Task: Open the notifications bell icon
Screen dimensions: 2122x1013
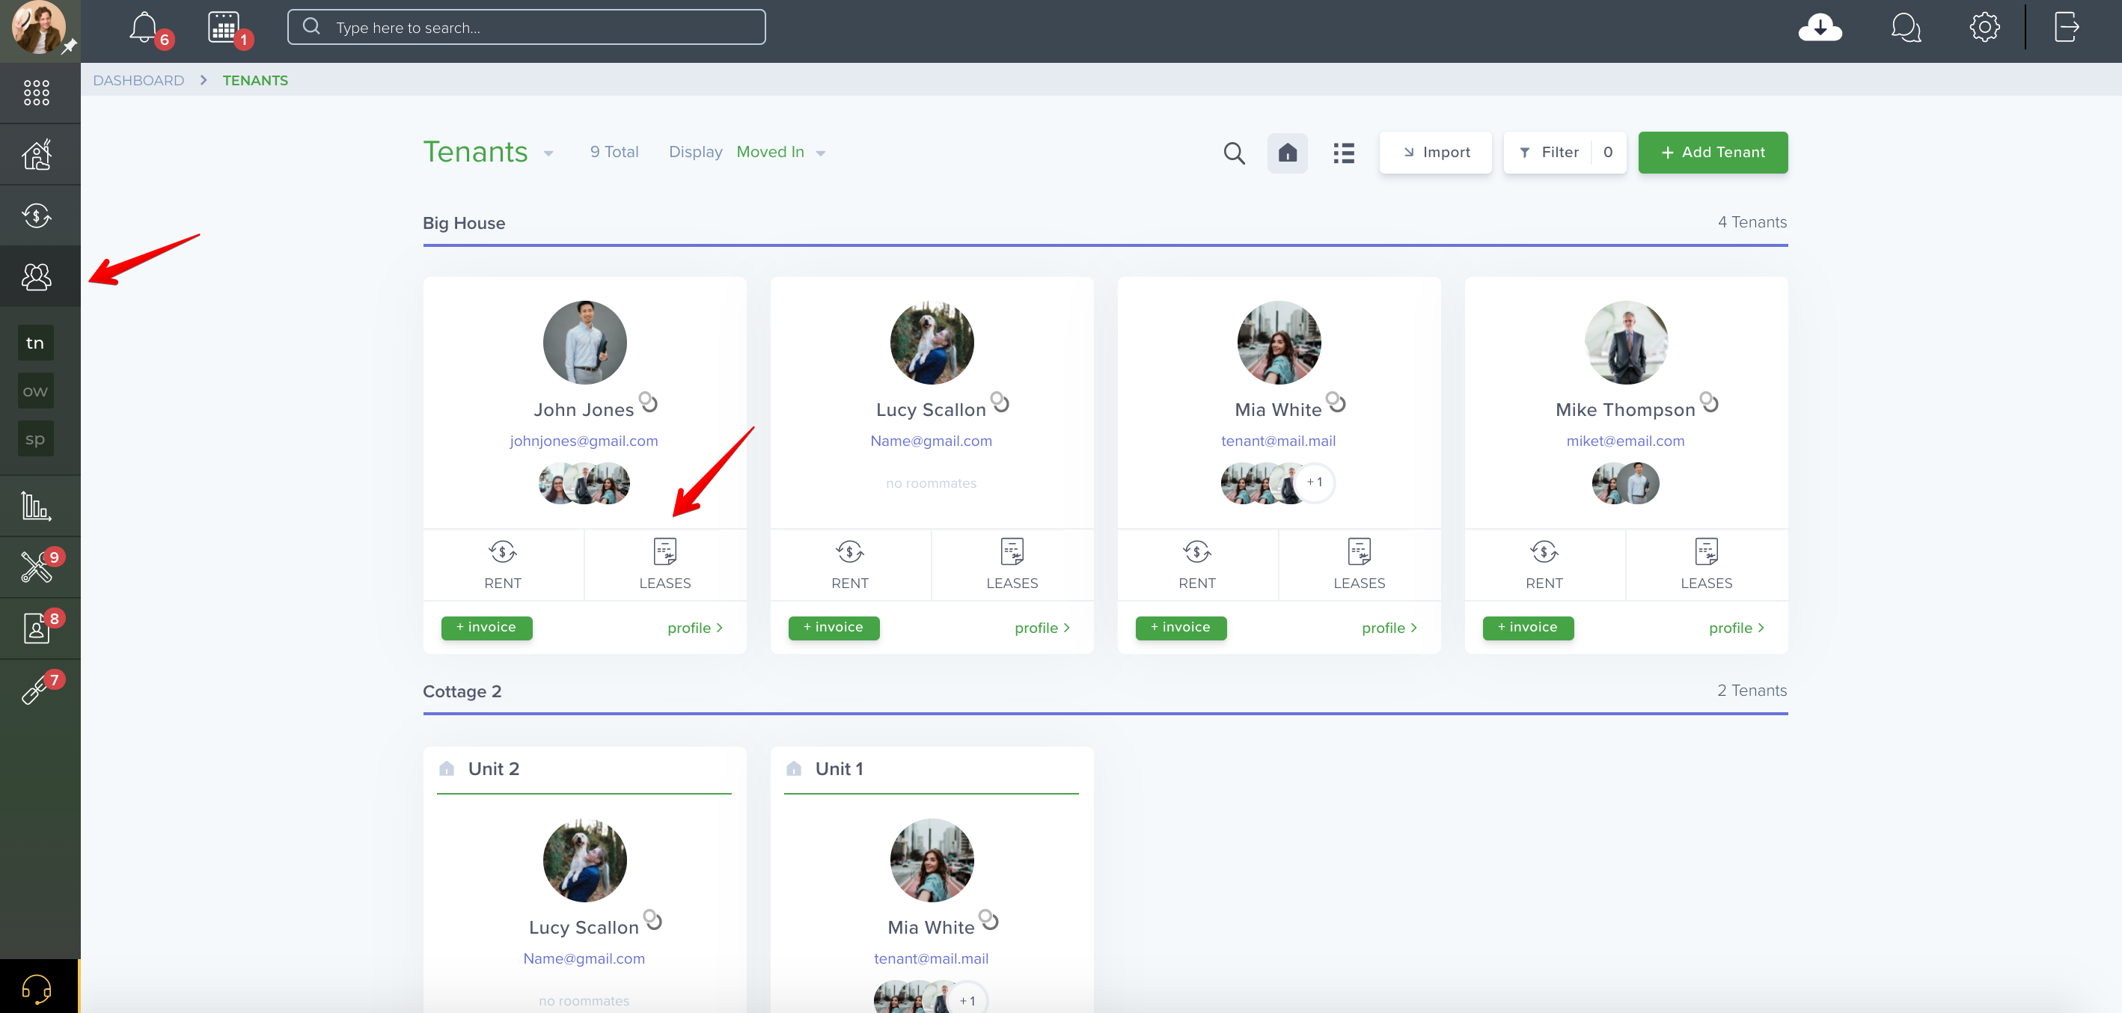Action: pos(144,27)
